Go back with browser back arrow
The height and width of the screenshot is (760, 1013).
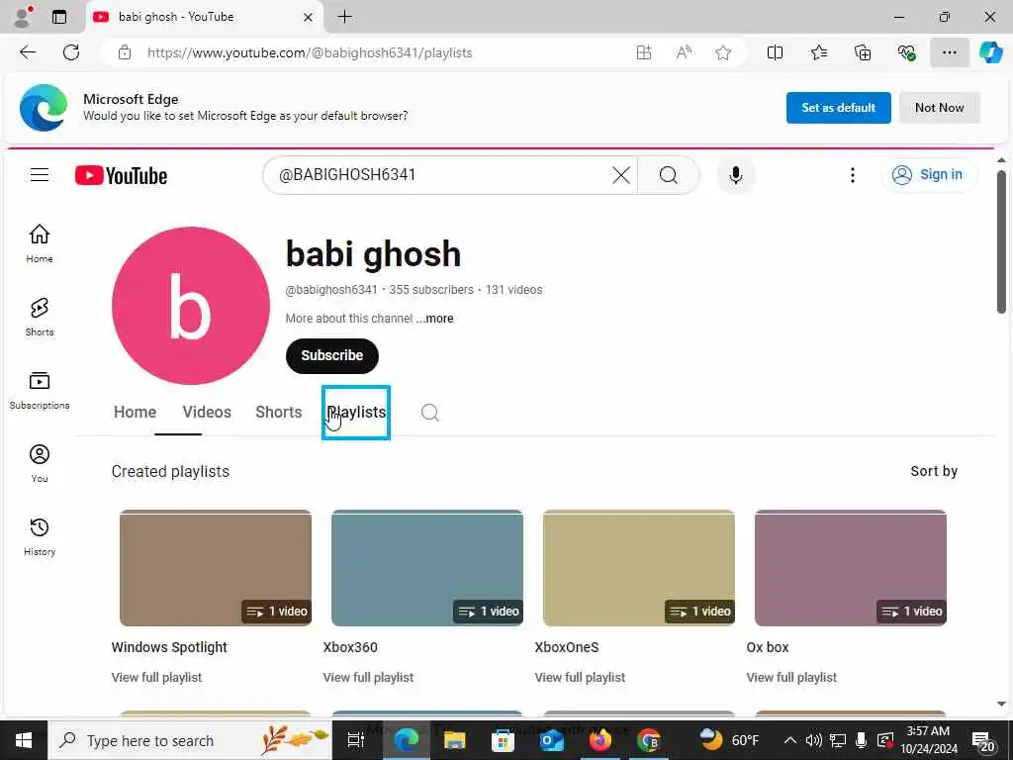pos(28,53)
